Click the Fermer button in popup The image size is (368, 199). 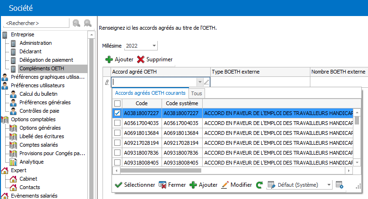[172, 185]
